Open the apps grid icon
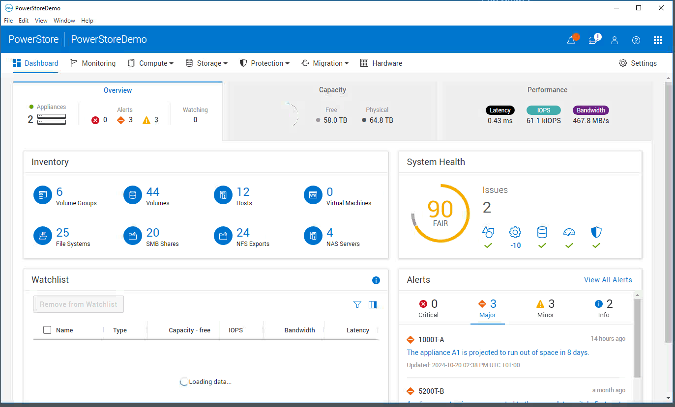This screenshot has width=675, height=407. click(658, 40)
